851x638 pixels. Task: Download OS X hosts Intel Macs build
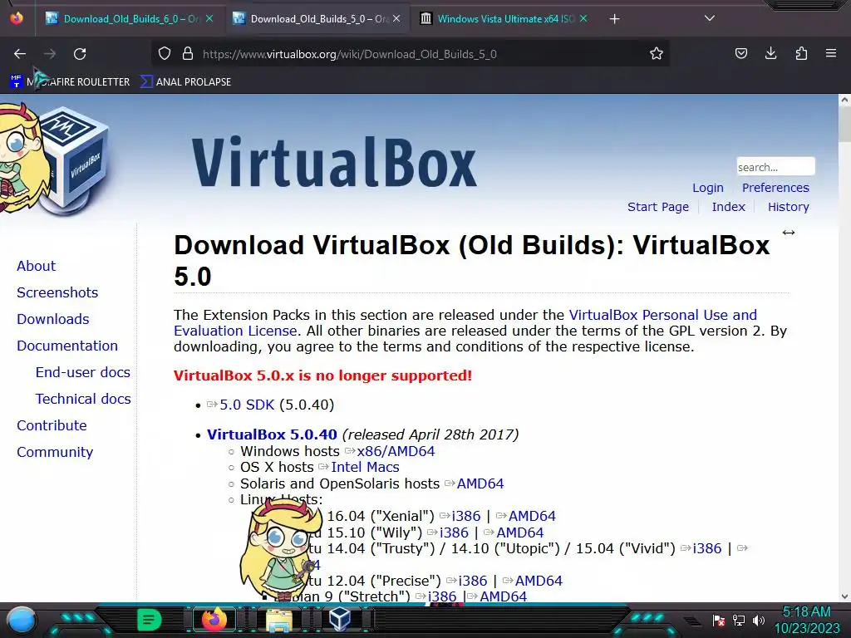[x=366, y=467]
